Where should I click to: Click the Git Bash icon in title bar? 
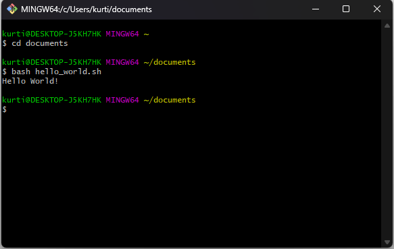point(11,9)
